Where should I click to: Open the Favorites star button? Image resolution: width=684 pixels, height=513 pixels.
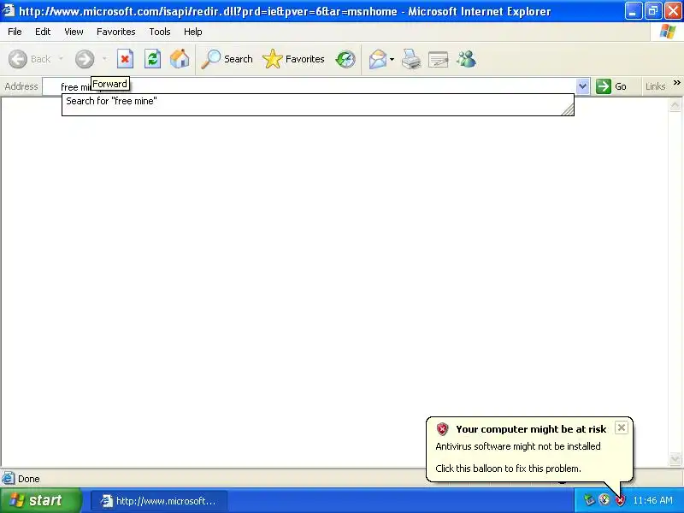point(293,59)
